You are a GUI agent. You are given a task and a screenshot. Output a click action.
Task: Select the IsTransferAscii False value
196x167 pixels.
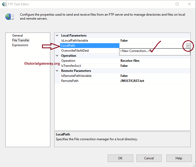(x=124, y=66)
